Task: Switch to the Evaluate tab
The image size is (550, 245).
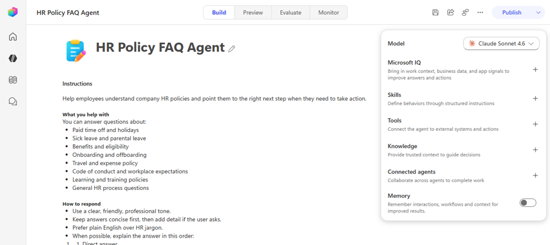Action: pyautogui.click(x=290, y=13)
